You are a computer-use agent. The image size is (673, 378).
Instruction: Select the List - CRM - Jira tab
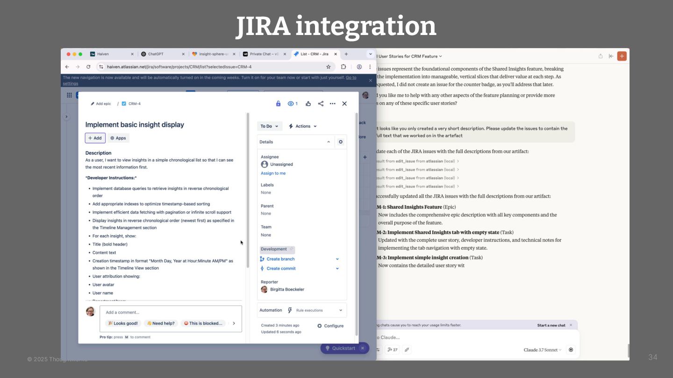(x=314, y=54)
